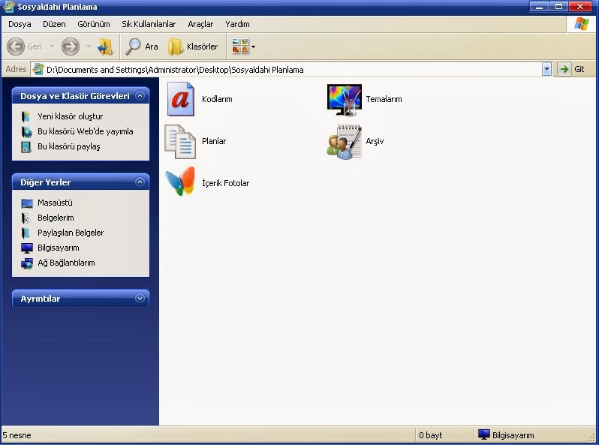Open the Araçlar menu

[200, 24]
